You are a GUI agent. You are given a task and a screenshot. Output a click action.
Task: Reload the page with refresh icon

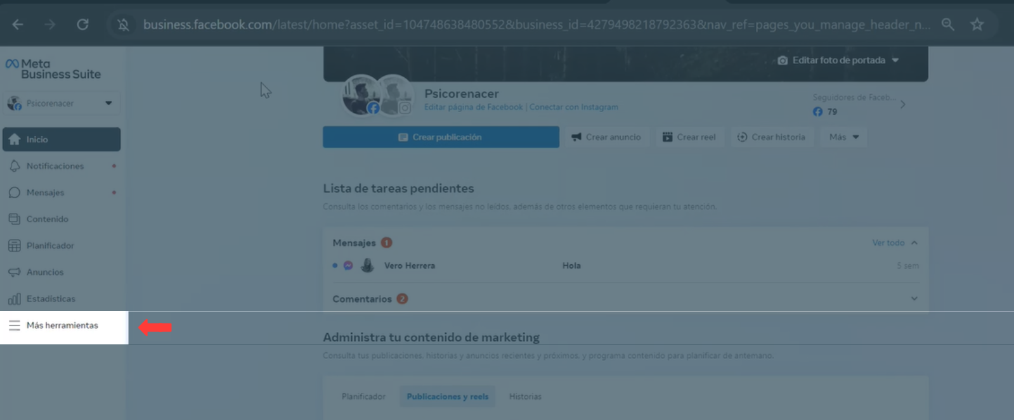pyautogui.click(x=82, y=25)
